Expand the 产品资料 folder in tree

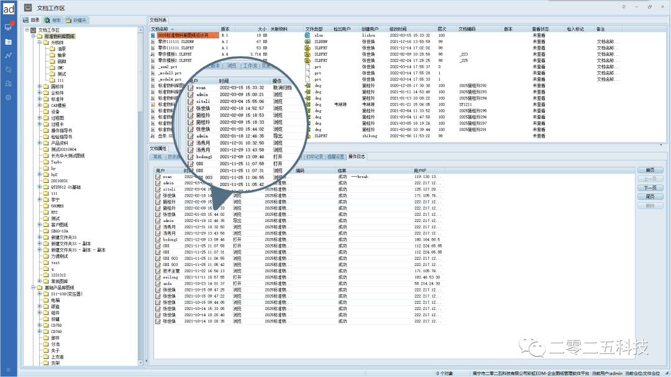coord(40,143)
